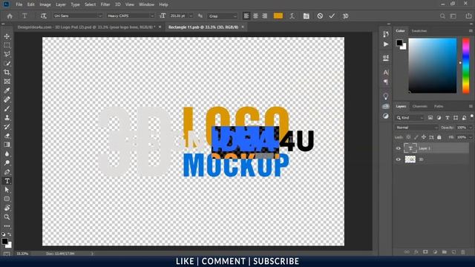This screenshot has height=267, width=475.
Task: Select the Horizontal Type tool
Action: [7, 181]
